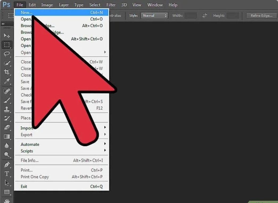278x203 pixels.
Task: Select the Gradient tool
Action: click(7, 137)
